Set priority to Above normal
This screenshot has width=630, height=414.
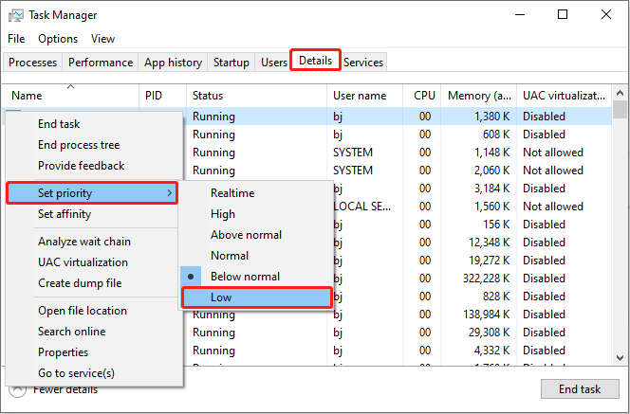point(256,235)
